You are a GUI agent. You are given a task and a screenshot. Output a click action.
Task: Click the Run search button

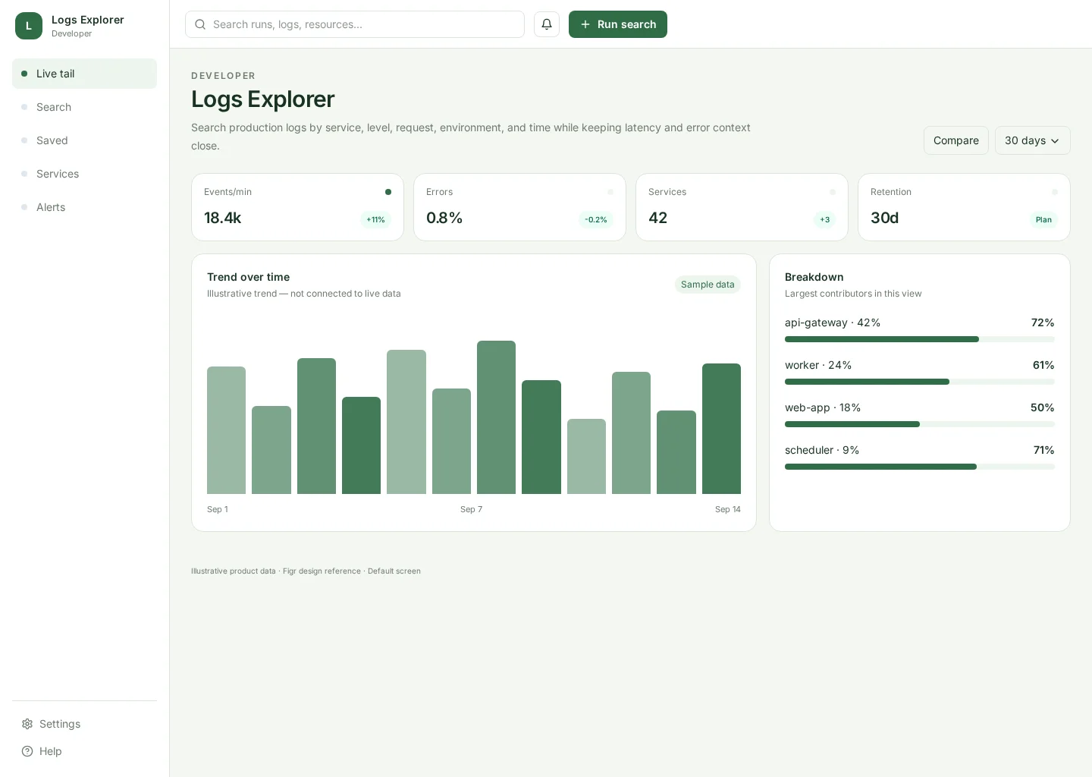(x=618, y=24)
